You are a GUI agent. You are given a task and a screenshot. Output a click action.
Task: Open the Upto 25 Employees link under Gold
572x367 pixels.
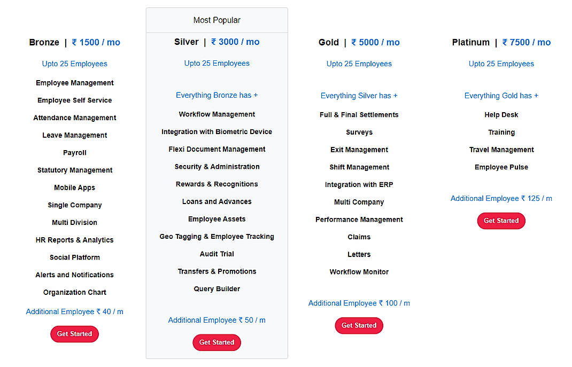coord(359,64)
